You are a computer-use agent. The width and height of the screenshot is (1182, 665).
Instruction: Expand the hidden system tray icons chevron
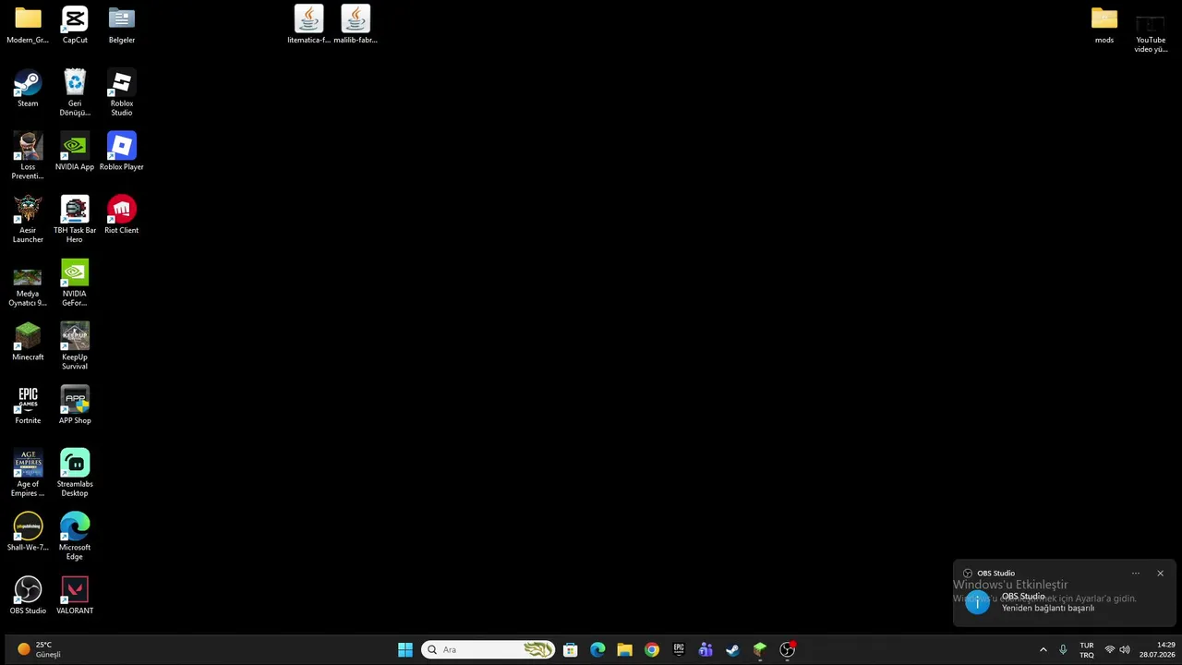click(1043, 649)
